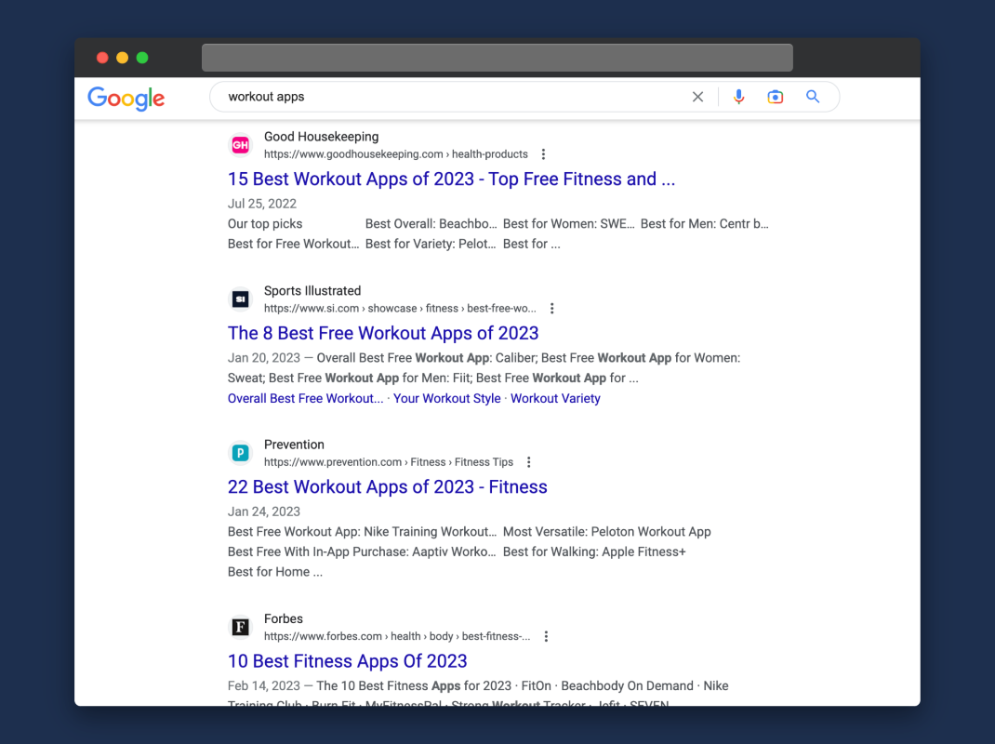Open '10 Best Fitness Apps Of 2023' result
995x744 pixels.
347,661
